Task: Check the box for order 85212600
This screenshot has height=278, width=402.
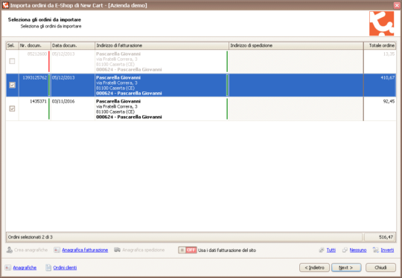Action: point(12,61)
